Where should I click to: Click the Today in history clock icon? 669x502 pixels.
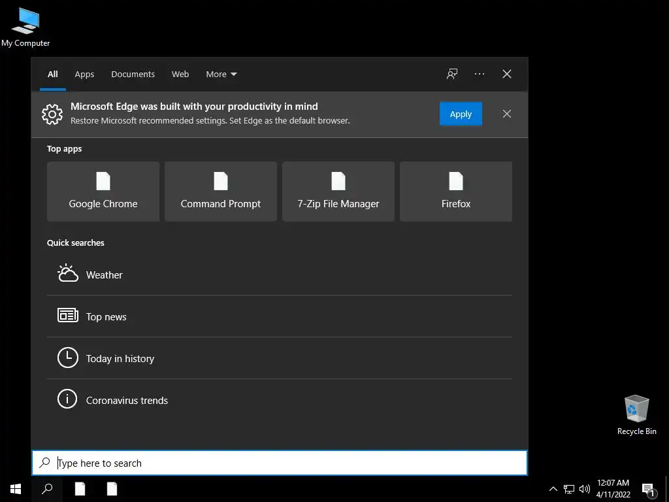pyautogui.click(x=68, y=358)
